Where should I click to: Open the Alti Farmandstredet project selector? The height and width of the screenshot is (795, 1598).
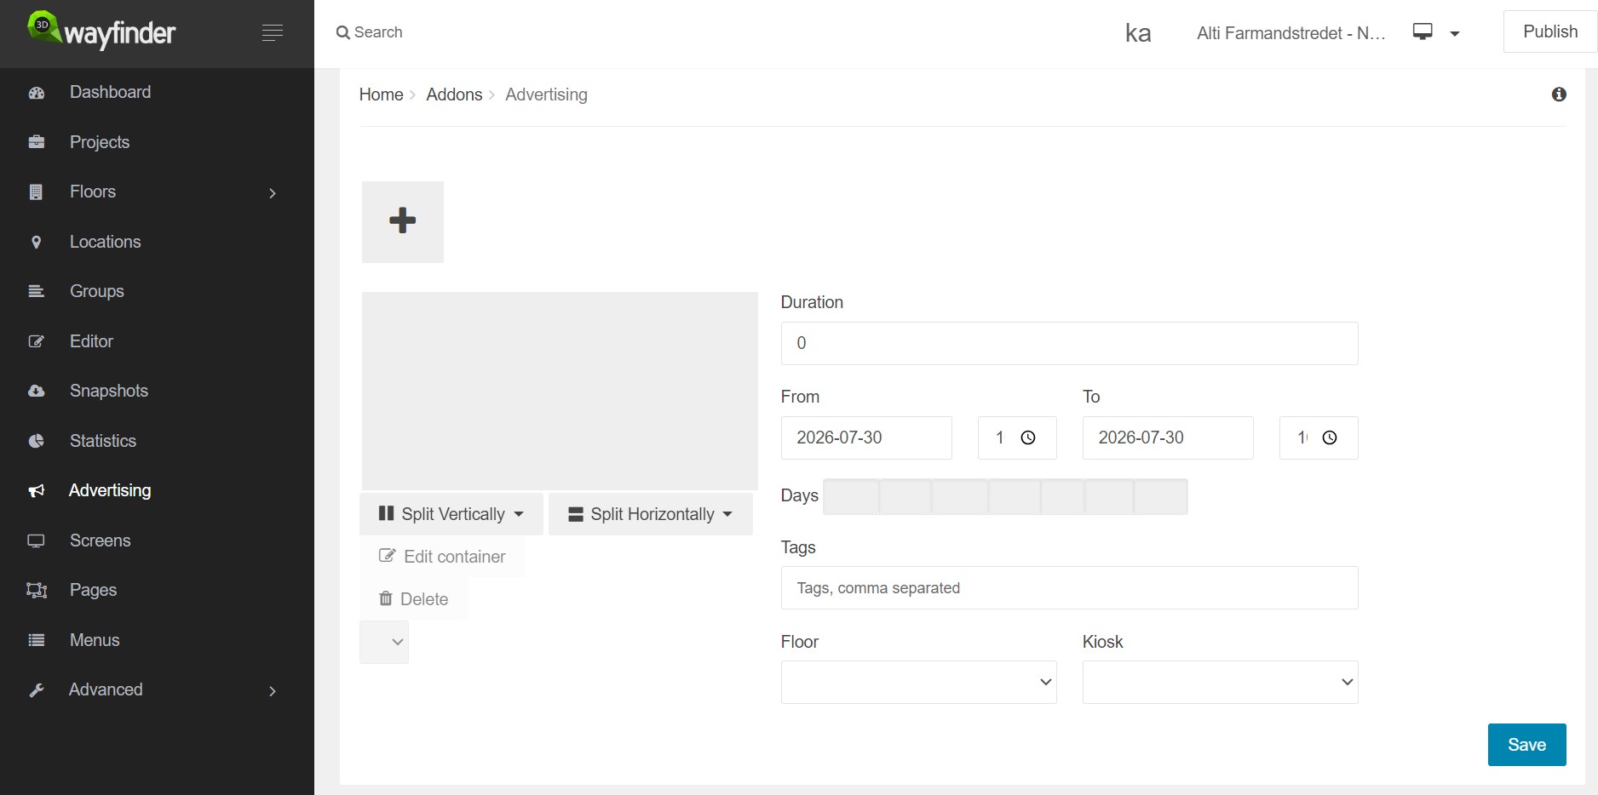pos(1291,33)
